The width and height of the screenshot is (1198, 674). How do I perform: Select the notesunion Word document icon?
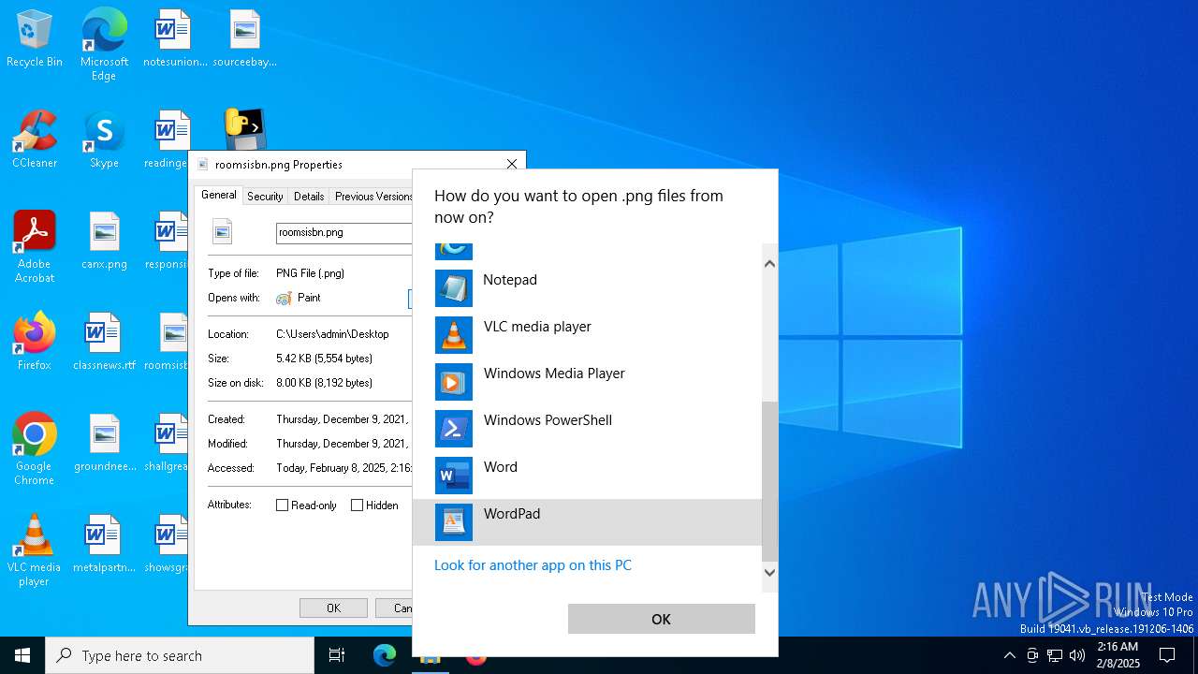pos(174,40)
